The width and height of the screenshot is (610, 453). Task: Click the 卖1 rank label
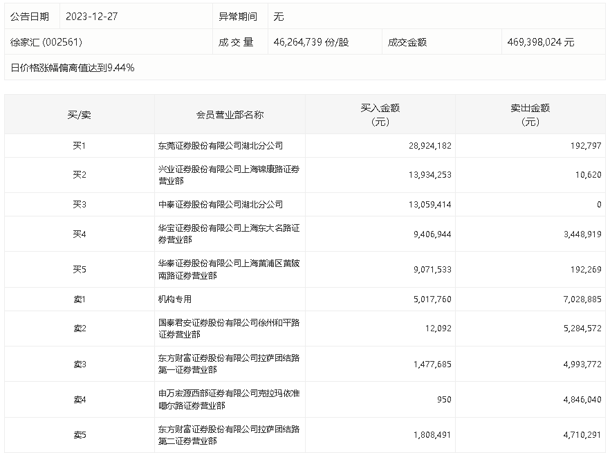point(80,299)
